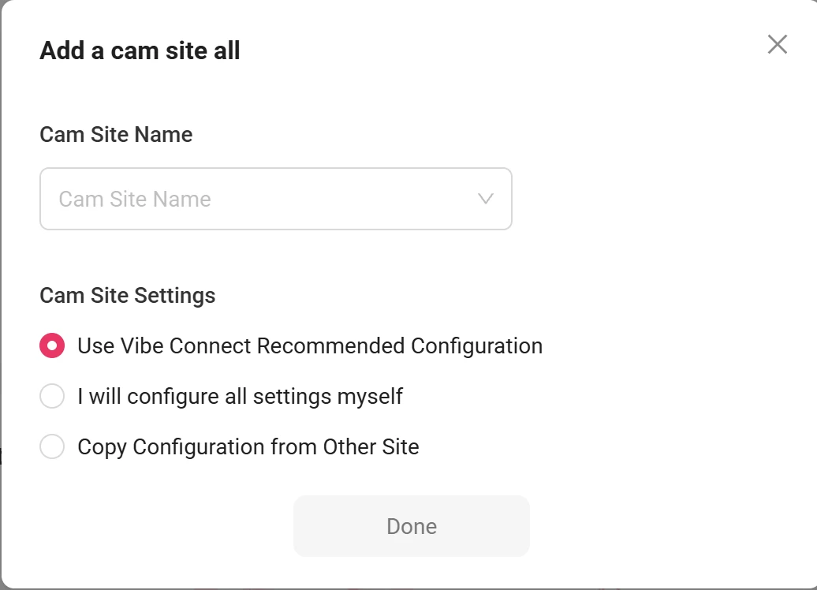This screenshot has height=590, width=817.
Task: Click the empty circle beside 'Copy Configuration'
Action: (x=52, y=446)
